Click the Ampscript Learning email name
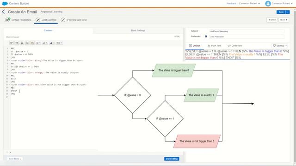Screen dimensions: 296x166 tap(51, 12)
